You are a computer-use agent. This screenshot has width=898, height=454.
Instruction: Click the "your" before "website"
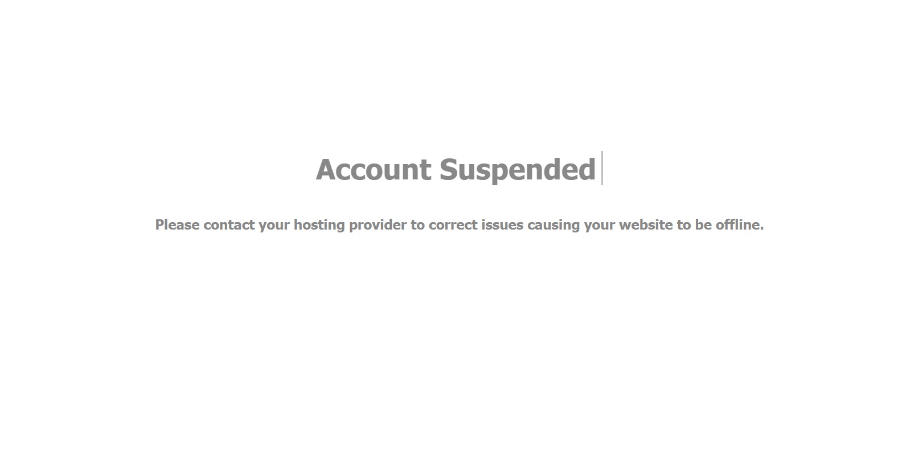pyautogui.click(x=600, y=226)
